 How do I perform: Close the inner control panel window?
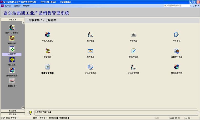click(x=199, y=6)
